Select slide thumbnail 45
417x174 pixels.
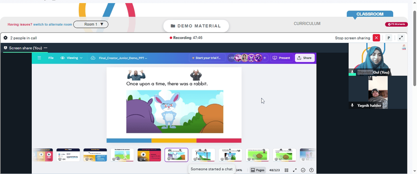click(95, 155)
